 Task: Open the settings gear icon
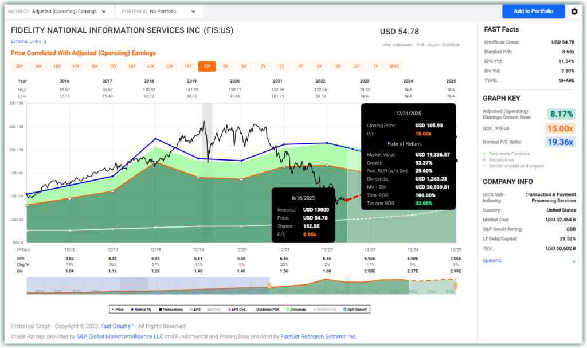pyautogui.click(x=574, y=11)
